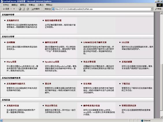Open the Back button history dropdown arrow
Image resolution: width=163 pixels, height=122 pixels.
click(x=11, y=9)
